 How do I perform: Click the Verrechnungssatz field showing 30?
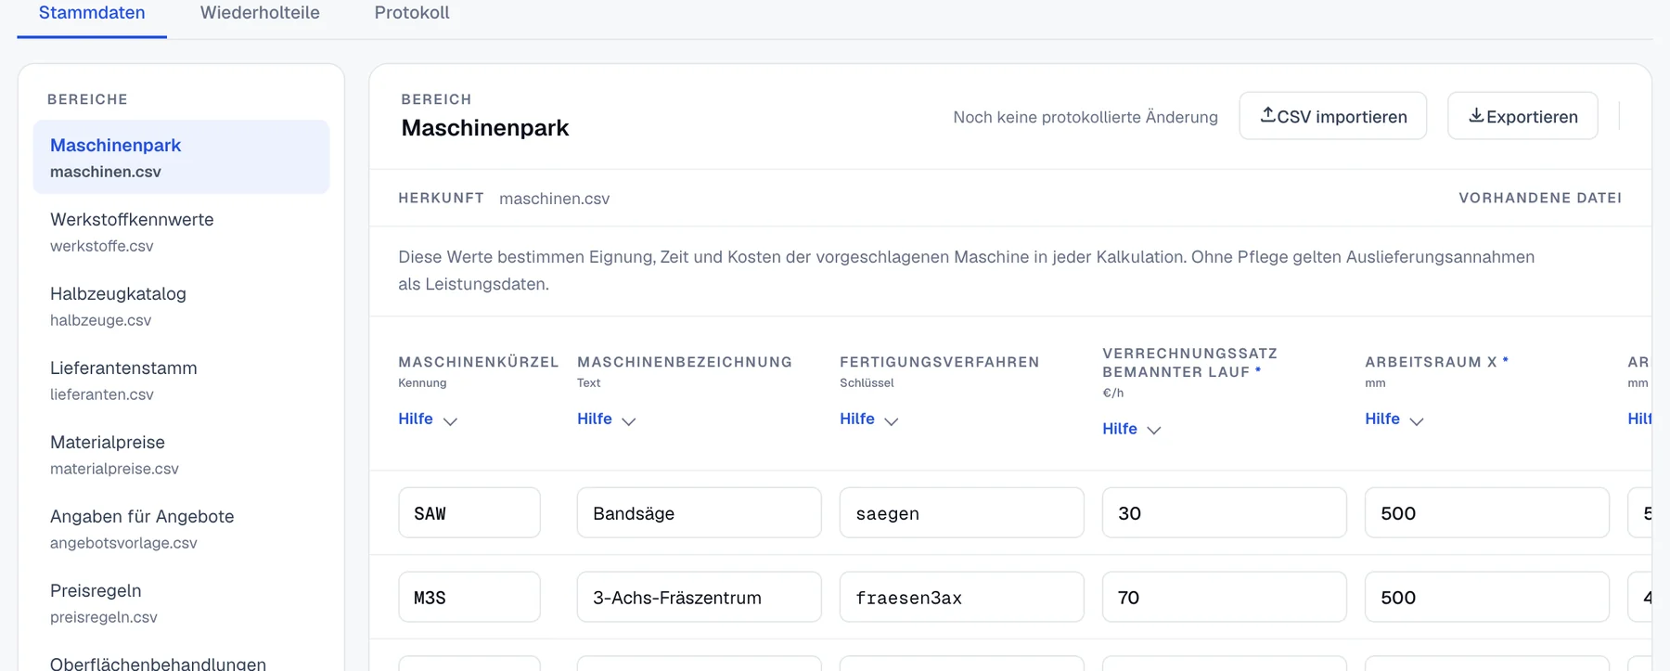click(x=1224, y=512)
